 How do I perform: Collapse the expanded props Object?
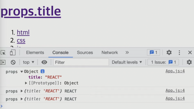point(22,71)
